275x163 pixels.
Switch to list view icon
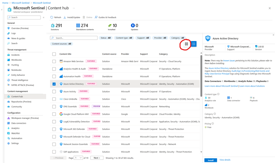194,44
